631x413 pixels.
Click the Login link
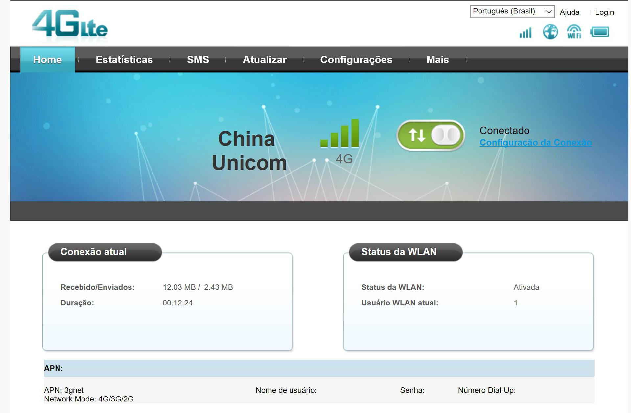click(x=604, y=12)
